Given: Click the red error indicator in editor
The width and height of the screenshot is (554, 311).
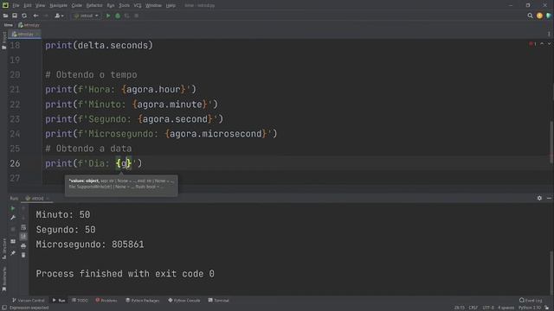Looking at the screenshot, I should (x=532, y=44).
